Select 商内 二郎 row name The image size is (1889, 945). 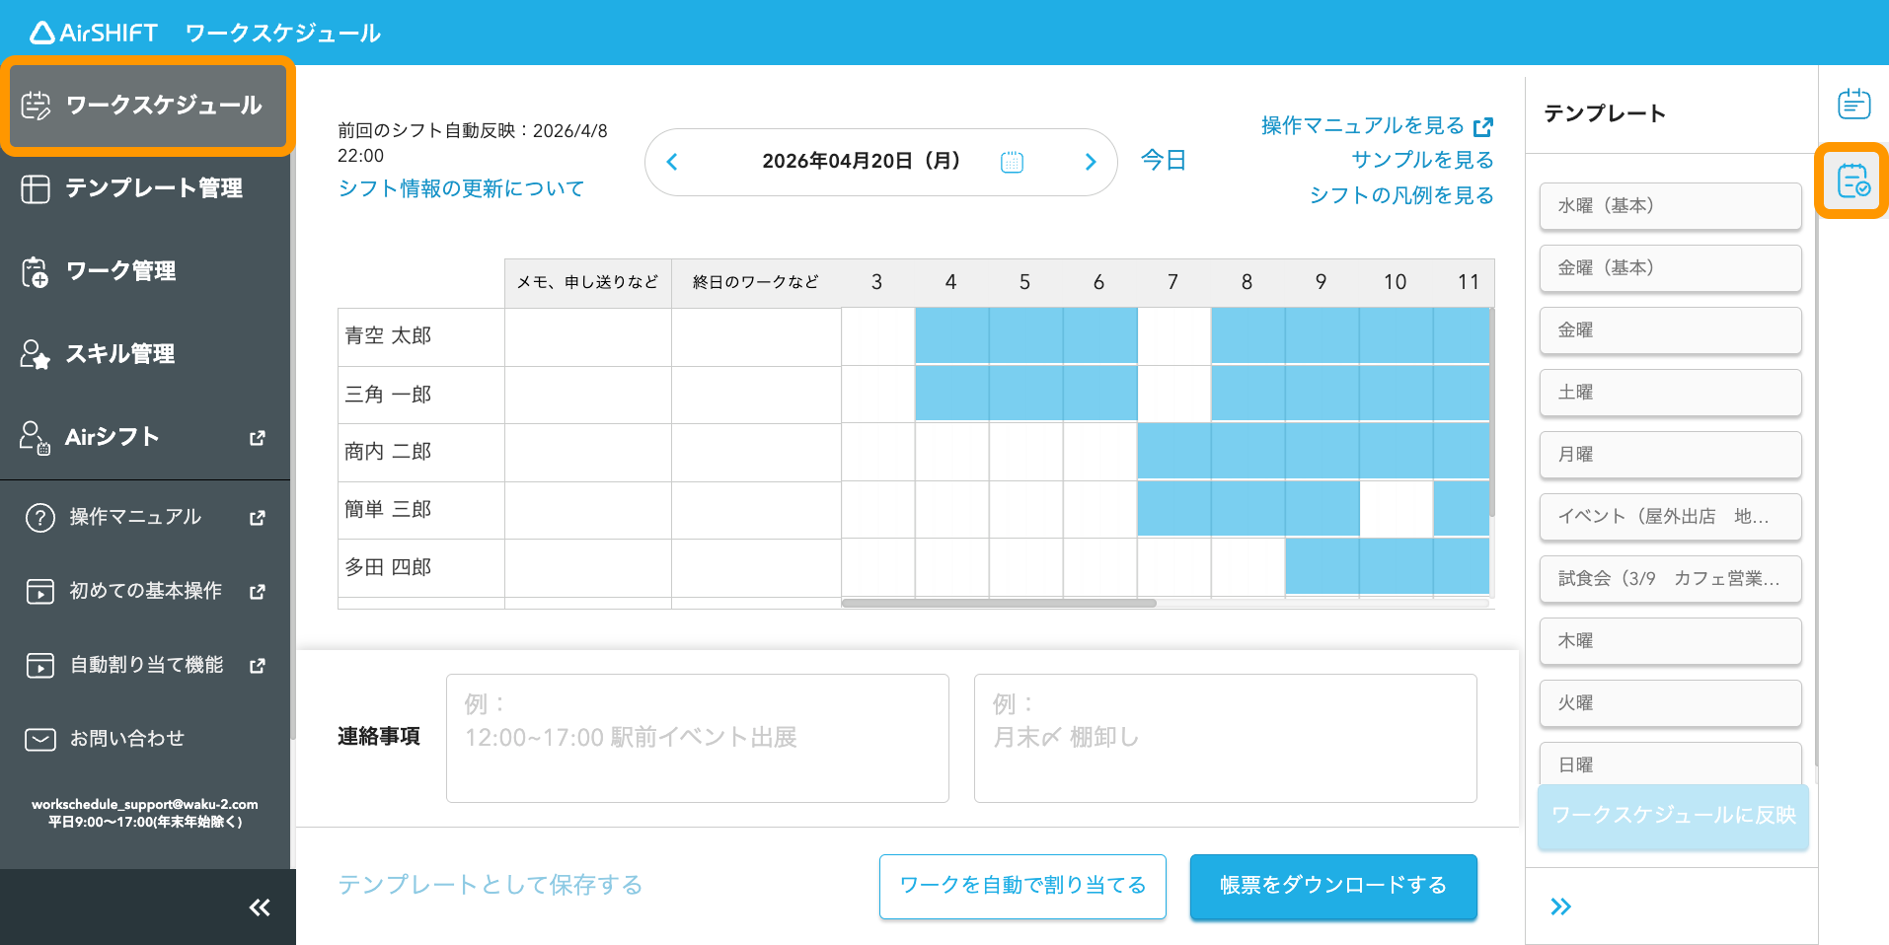[x=388, y=452]
